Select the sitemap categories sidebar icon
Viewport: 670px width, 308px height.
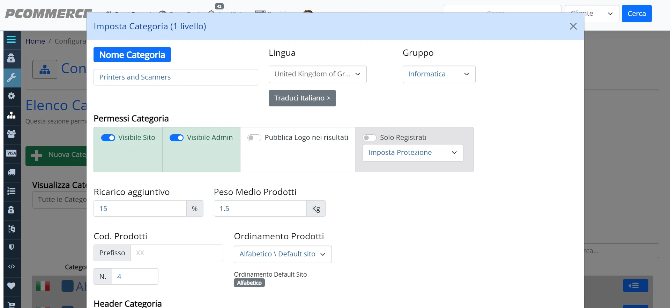point(11,115)
